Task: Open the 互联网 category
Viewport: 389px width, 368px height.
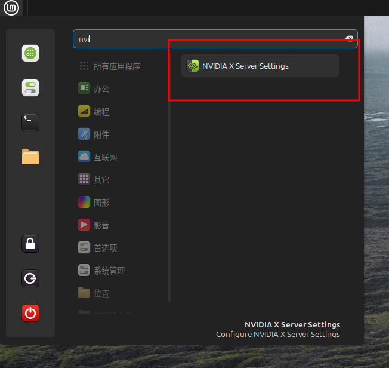Action: point(106,157)
